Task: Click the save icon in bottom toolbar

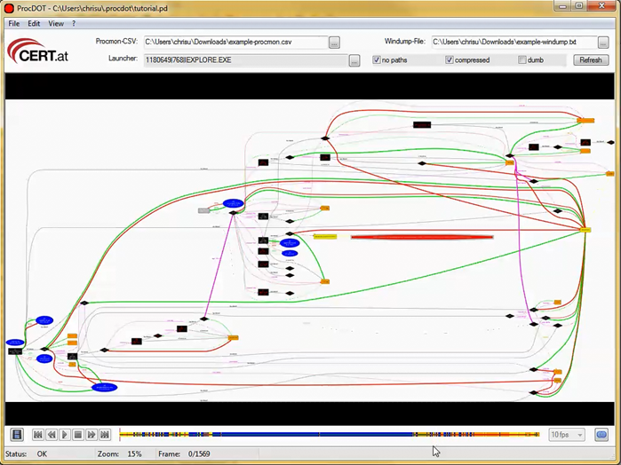Action: point(16,435)
